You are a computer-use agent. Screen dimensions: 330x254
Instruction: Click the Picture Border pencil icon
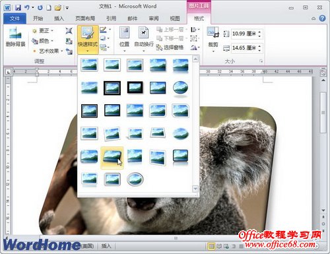click(103, 30)
